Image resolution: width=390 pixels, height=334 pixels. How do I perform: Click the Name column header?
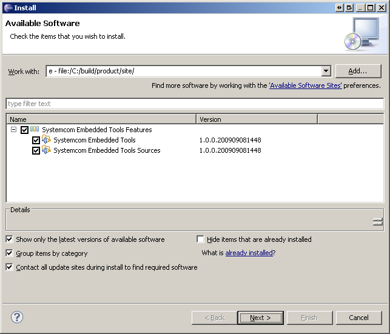pos(101,119)
